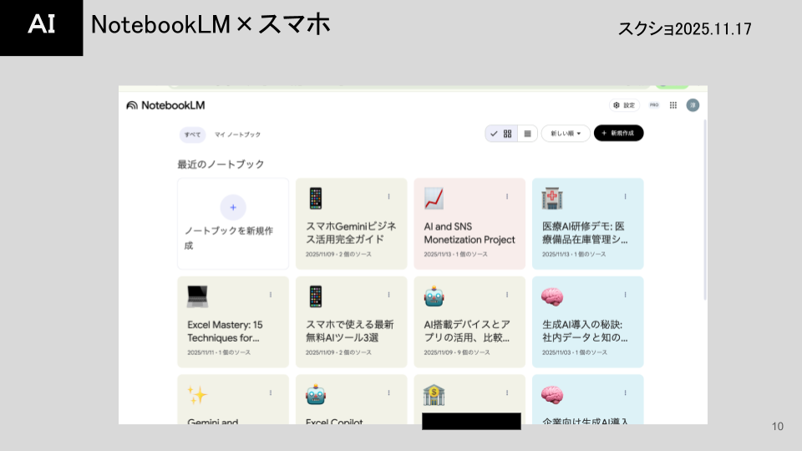Open the settings gear button
The image size is (802, 451).
pos(624,105)
